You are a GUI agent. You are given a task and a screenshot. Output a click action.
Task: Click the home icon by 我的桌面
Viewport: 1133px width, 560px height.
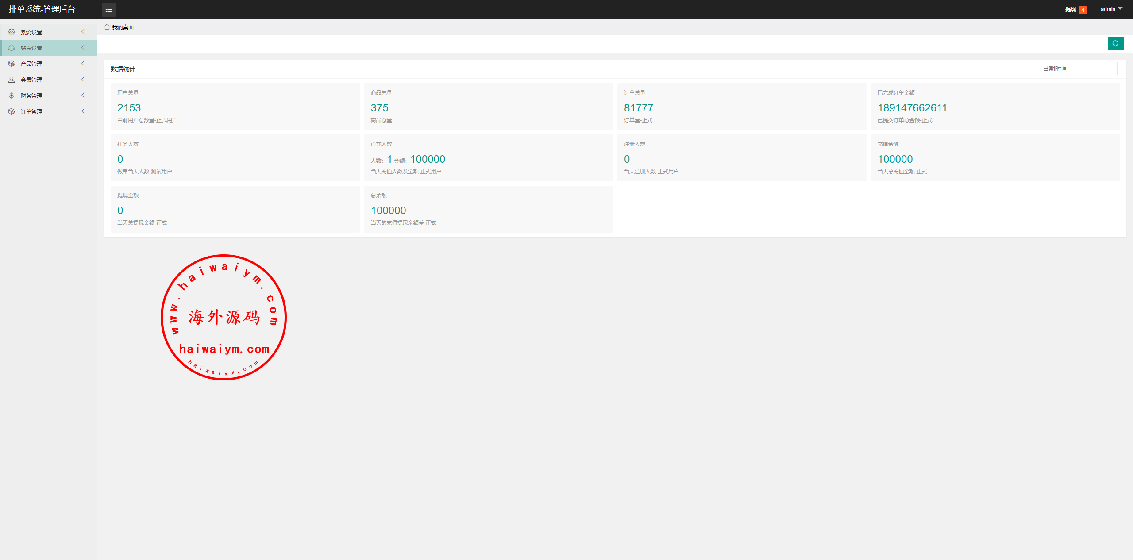(x=107, y=27)
